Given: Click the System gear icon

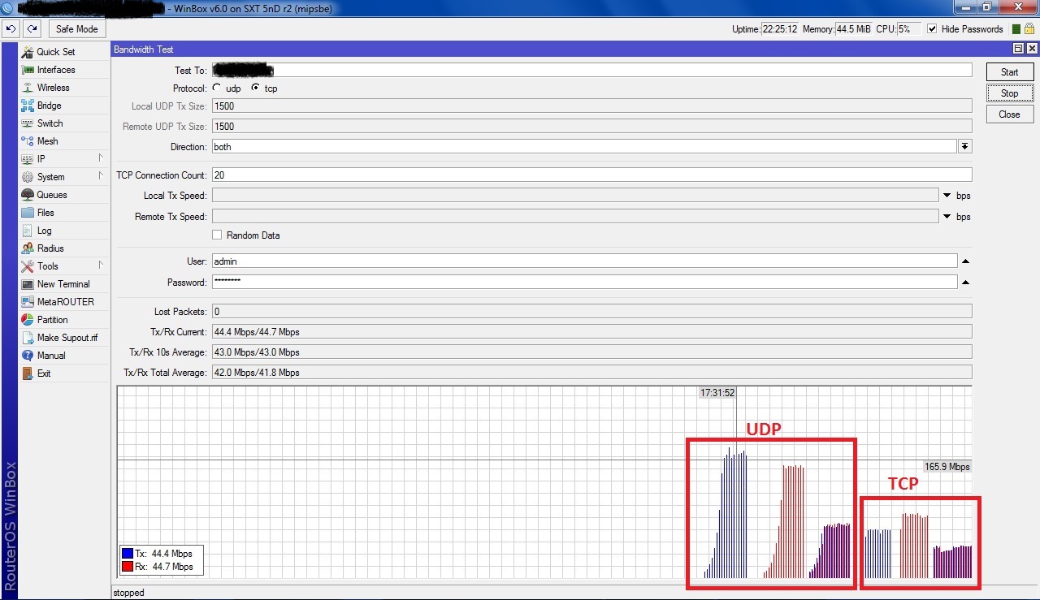Looking at the screenshot, I should 28,177.
